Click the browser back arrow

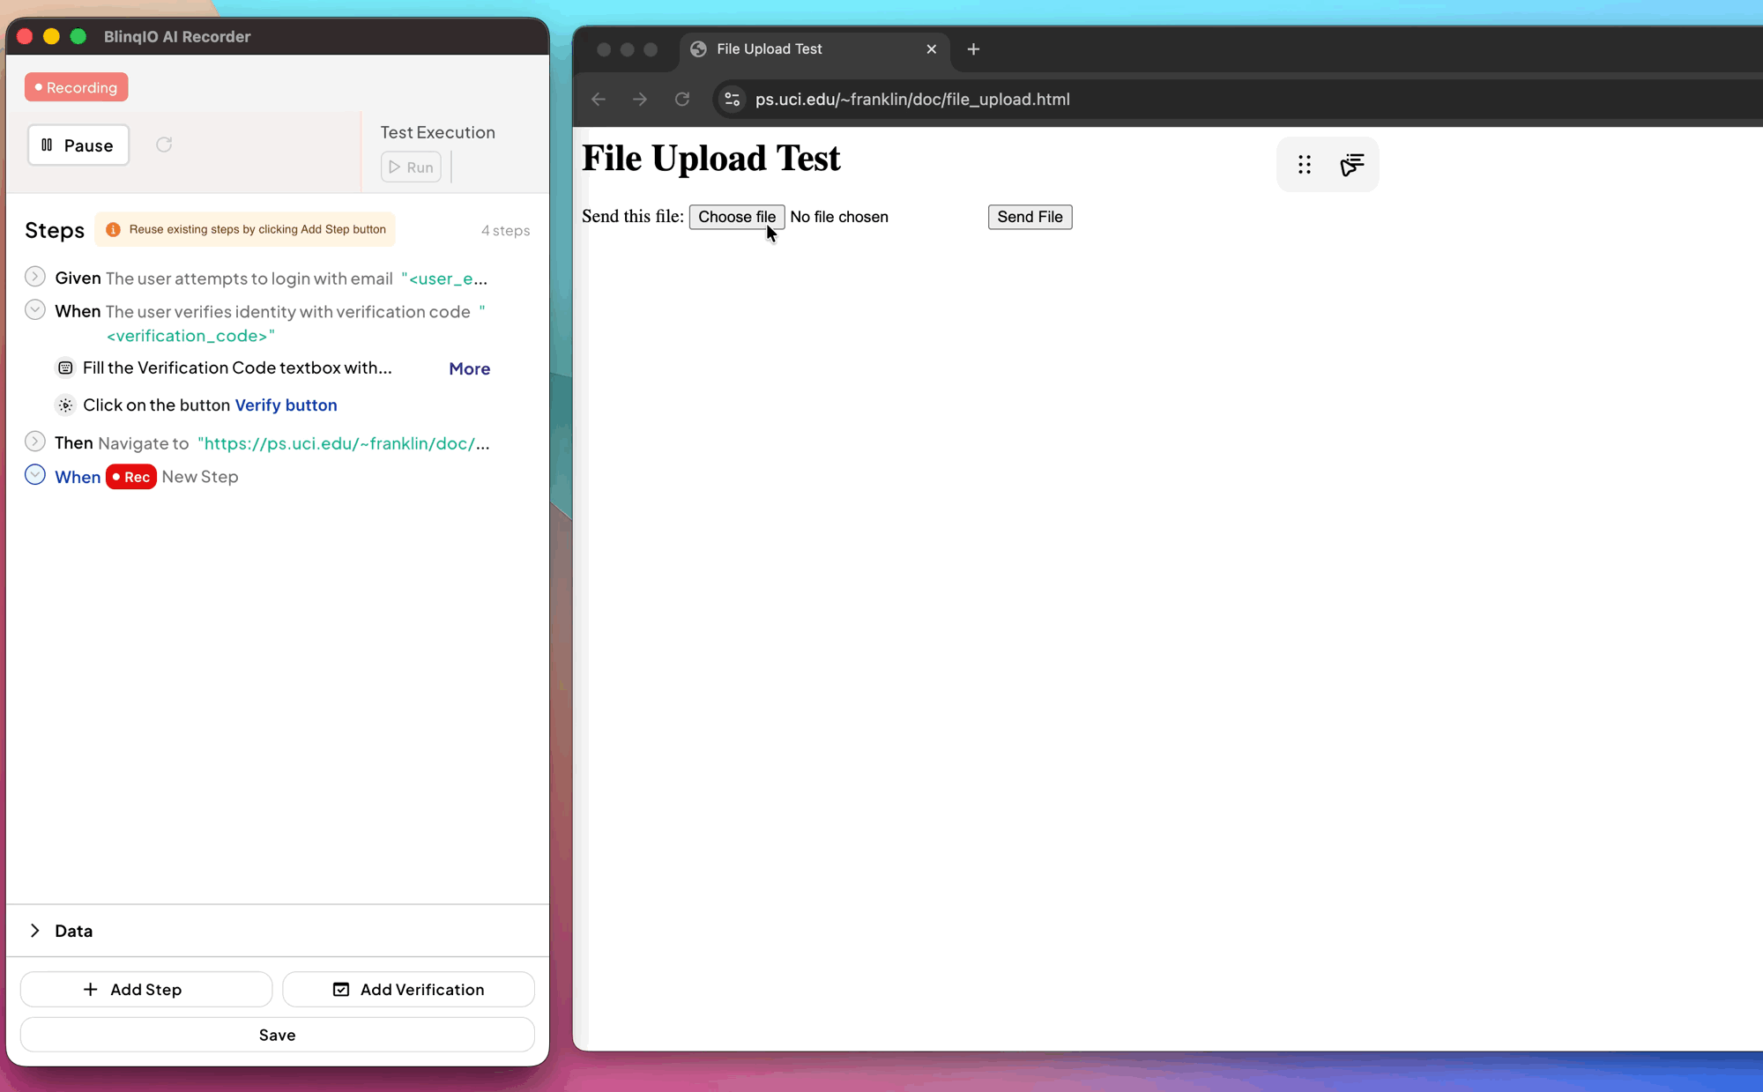pyautogui.click(x=599, y=100)
